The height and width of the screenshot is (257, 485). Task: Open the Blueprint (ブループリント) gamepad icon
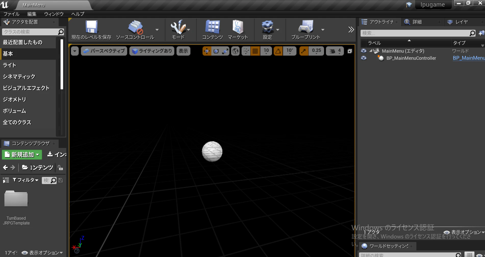306,27
